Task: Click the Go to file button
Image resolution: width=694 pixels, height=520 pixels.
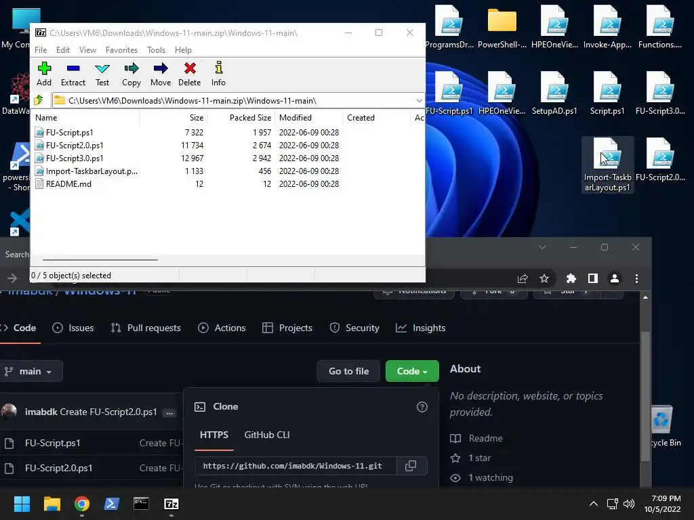Action: click(x=349, y=372)
